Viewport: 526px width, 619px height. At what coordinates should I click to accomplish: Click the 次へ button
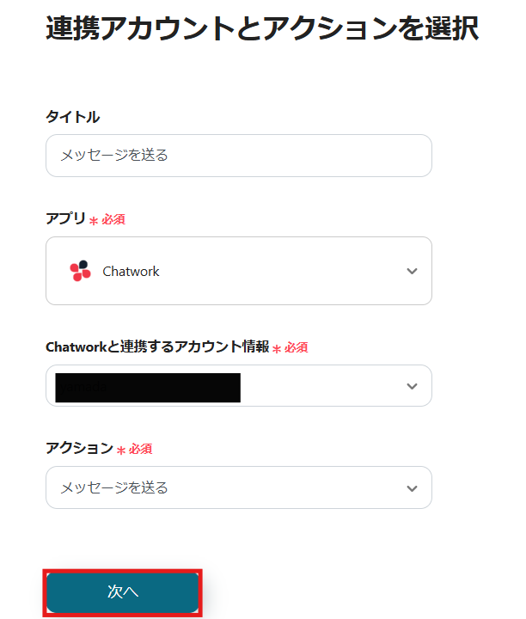point(123,592)
